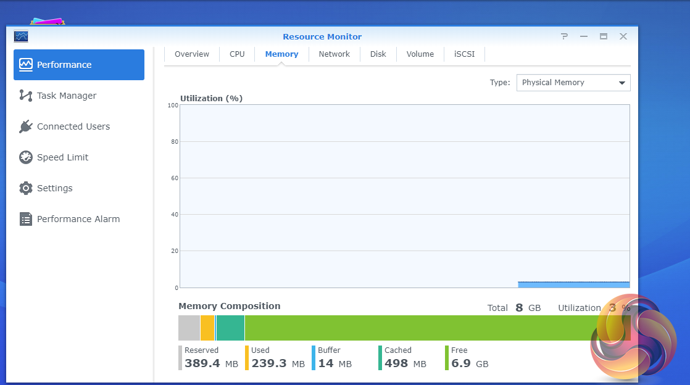The height and width of the screenshot is (385, 690).
Task: Click the gray Reserved segment of memory bar
Action: point(189,328)
